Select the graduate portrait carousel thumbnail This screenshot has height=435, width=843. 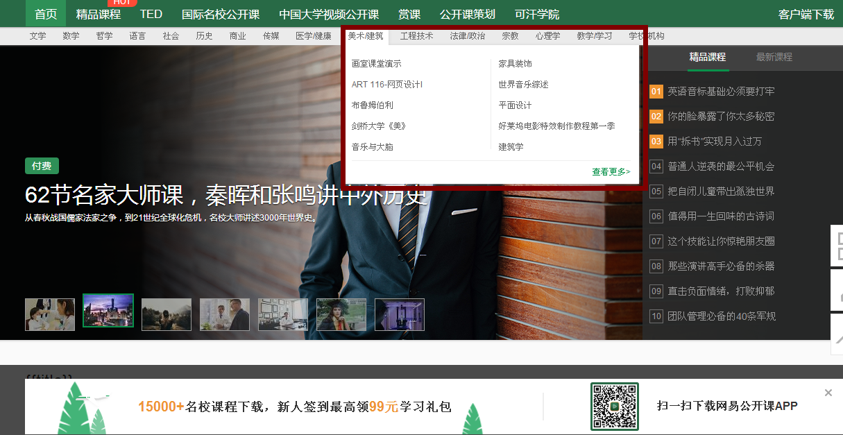point(341,314)
